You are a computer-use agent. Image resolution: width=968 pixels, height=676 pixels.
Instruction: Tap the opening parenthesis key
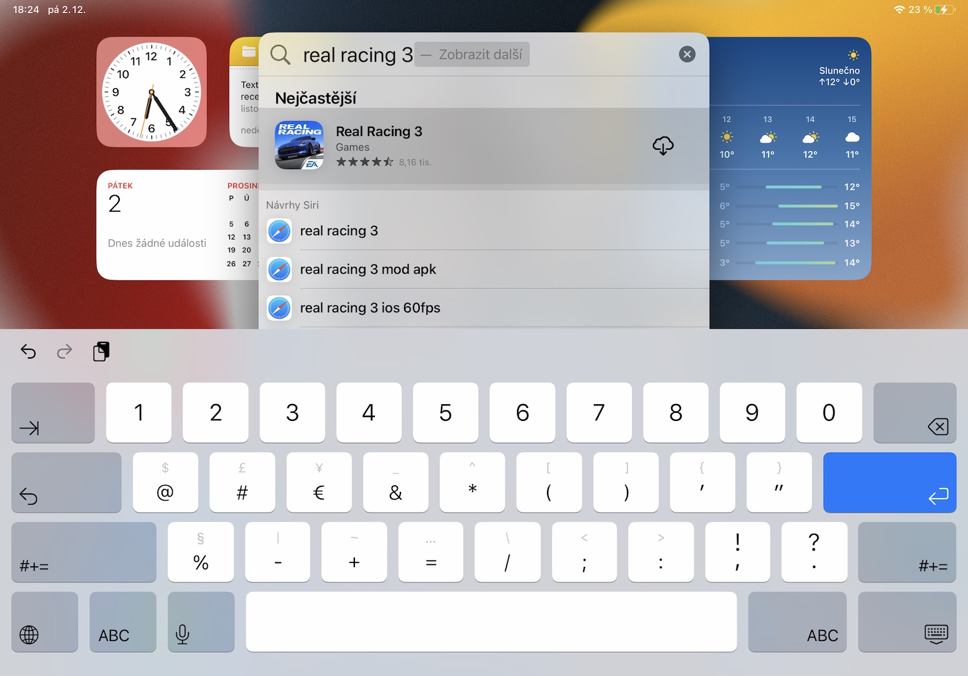[549, 483]
